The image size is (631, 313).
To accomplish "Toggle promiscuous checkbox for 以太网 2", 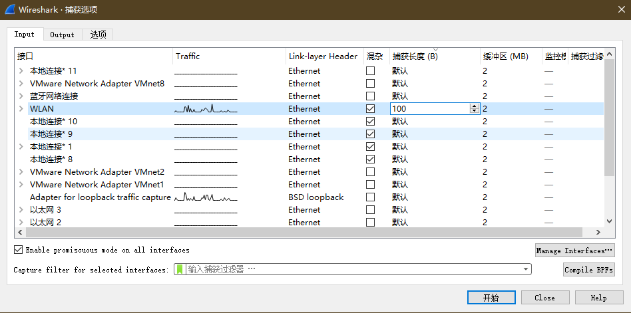I will tap(370, 222).
